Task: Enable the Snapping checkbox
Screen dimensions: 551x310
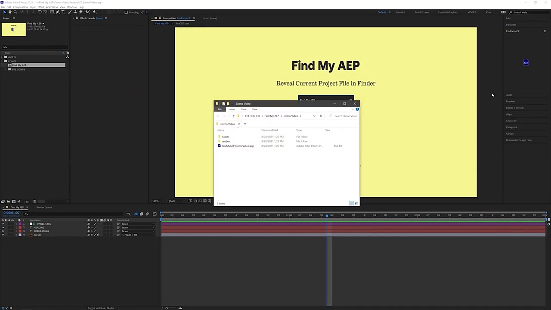Action: 126,12
